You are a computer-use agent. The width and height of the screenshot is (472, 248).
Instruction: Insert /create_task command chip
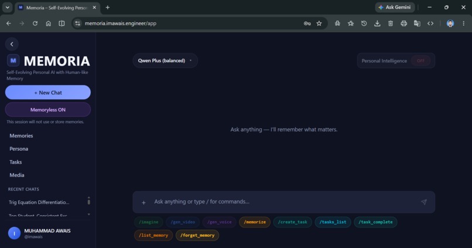tap(293, 222)
